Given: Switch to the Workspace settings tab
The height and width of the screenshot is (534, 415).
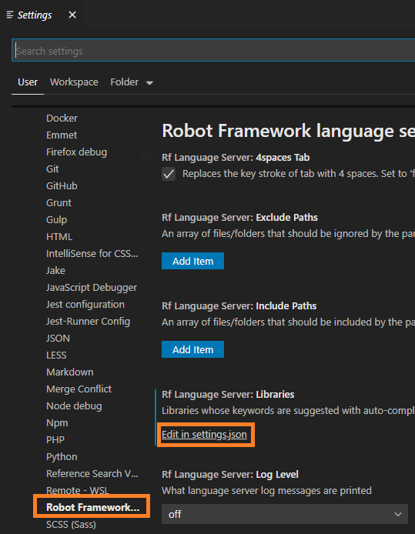Looking at the screenshot, I should click(74, 82).
